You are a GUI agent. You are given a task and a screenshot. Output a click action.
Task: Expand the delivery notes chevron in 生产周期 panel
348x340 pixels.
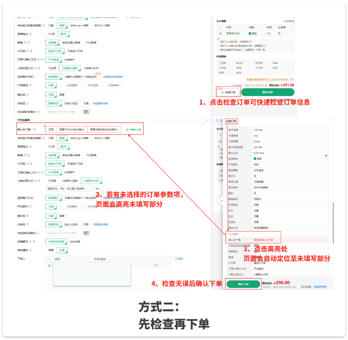point(292,41)
